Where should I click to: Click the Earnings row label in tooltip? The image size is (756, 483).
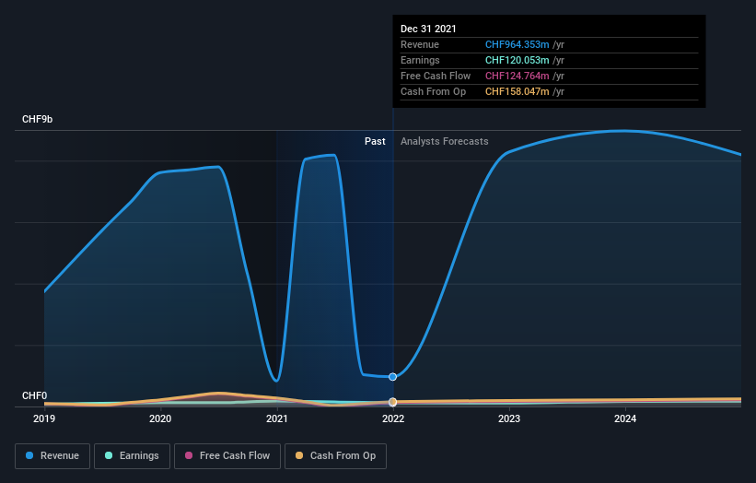(420, 60)
